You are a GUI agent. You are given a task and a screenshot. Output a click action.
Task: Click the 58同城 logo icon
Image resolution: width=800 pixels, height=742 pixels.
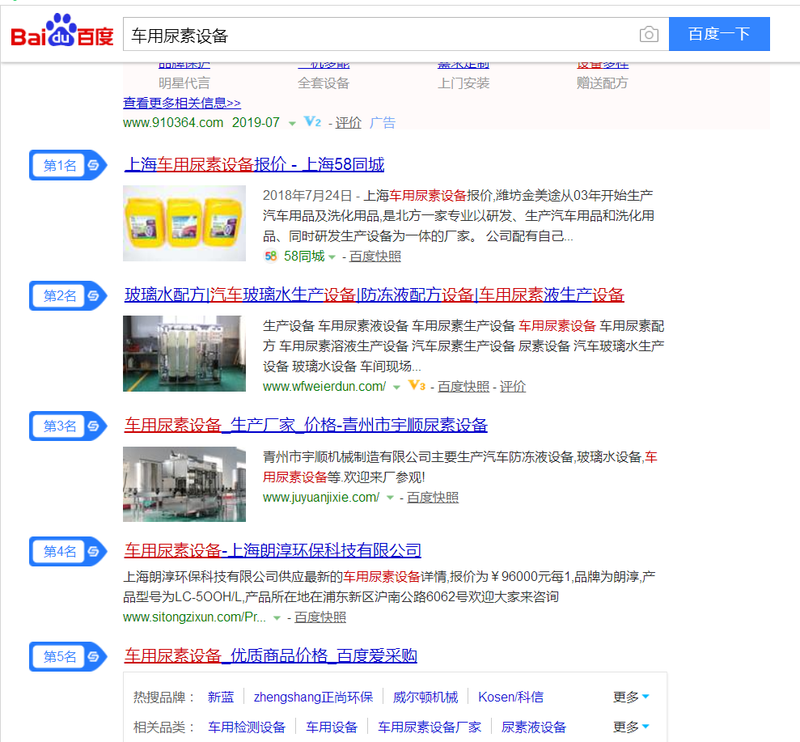[x=270, y=257]
